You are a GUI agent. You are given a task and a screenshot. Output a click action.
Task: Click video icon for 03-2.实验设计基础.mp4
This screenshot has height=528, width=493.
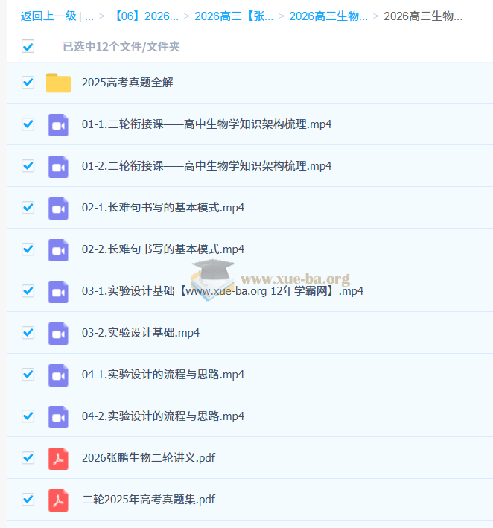click(x=58, y=333)
